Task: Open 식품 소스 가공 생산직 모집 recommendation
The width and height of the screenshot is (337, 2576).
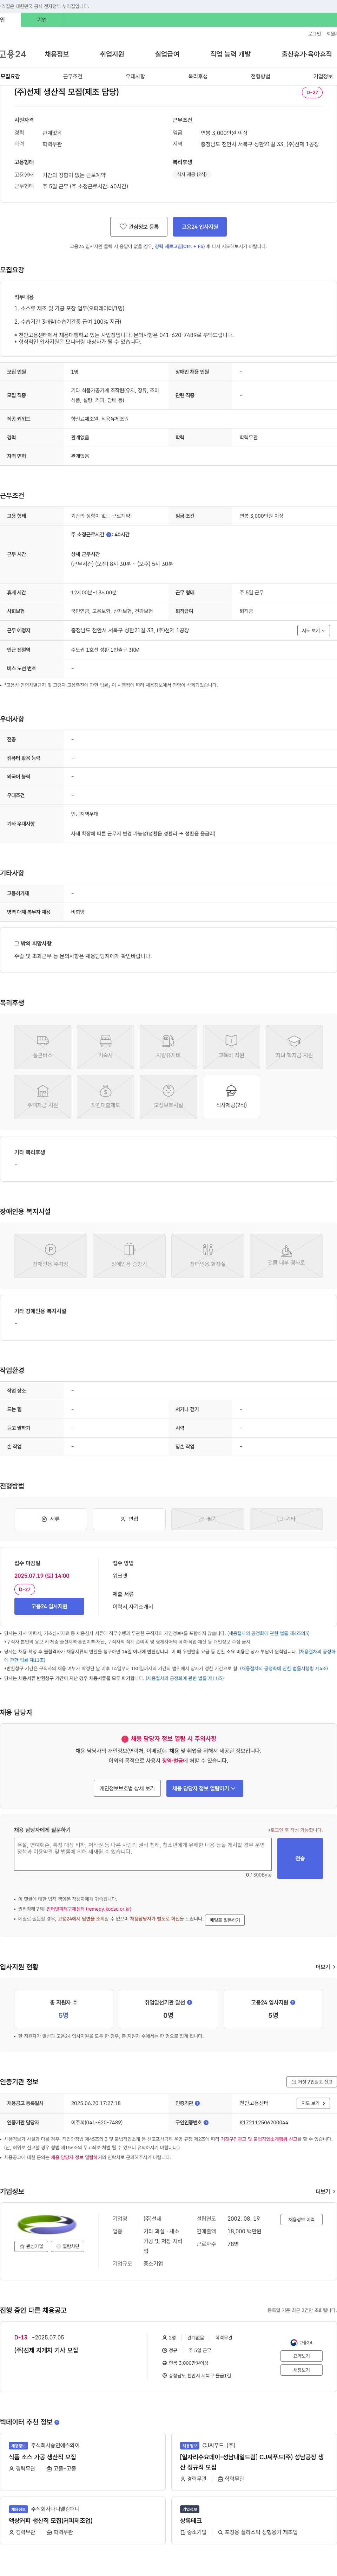Action: [x=42, y=2457]
